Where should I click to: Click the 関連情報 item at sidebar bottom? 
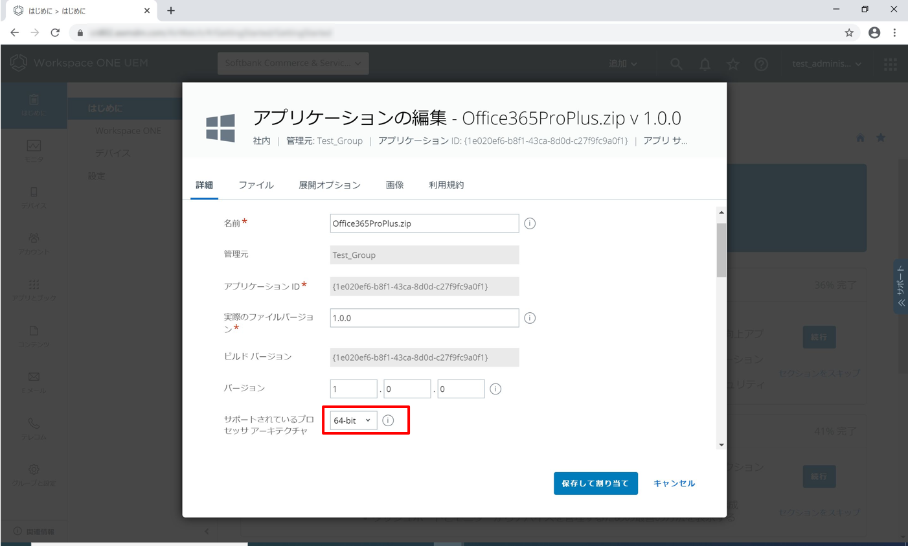click(34, 532)
